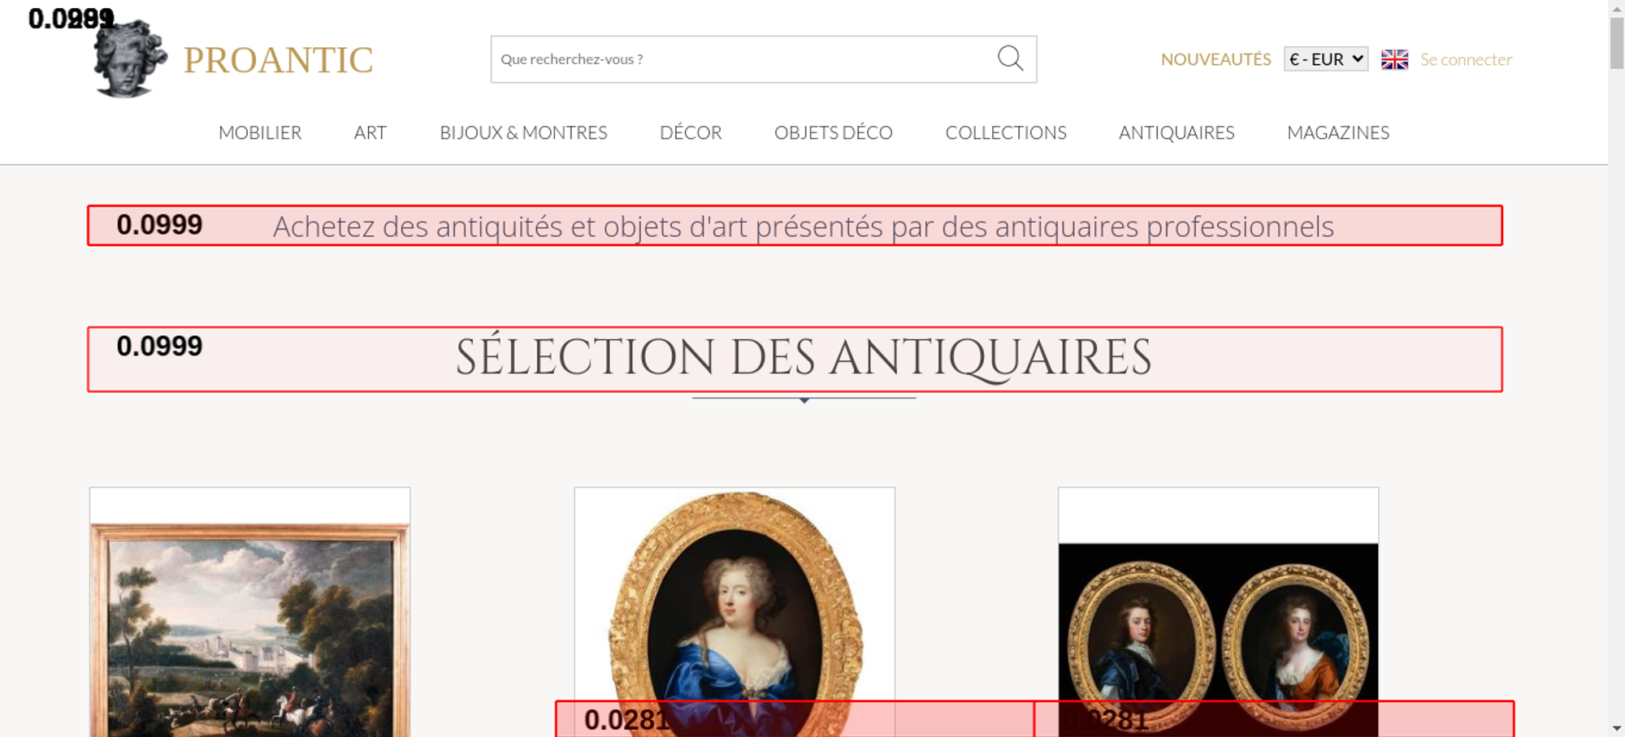The image size is (1625, 737).
Task: Open the landscape battle scene painting thumbnail
Action: (x=249, y=625)
